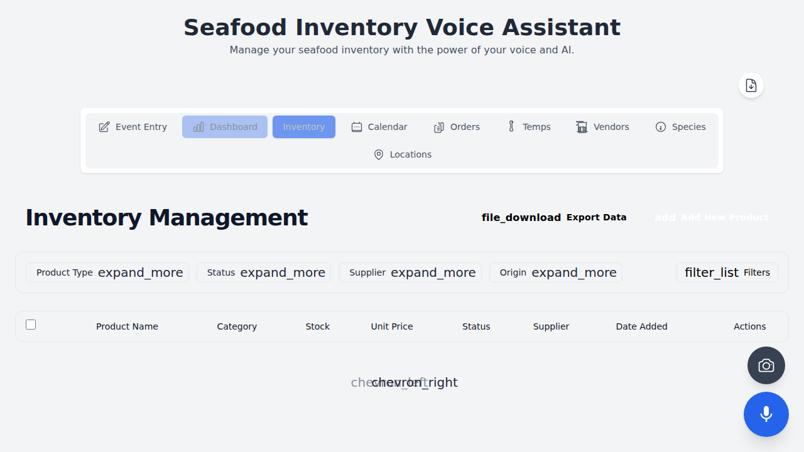Switch to the Inventory tab

[303, 126]
